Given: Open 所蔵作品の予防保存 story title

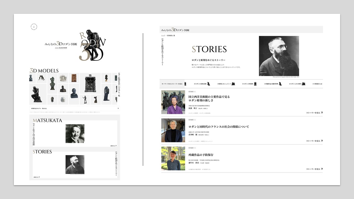Looking at the screenshot, I should pos(201,155).
